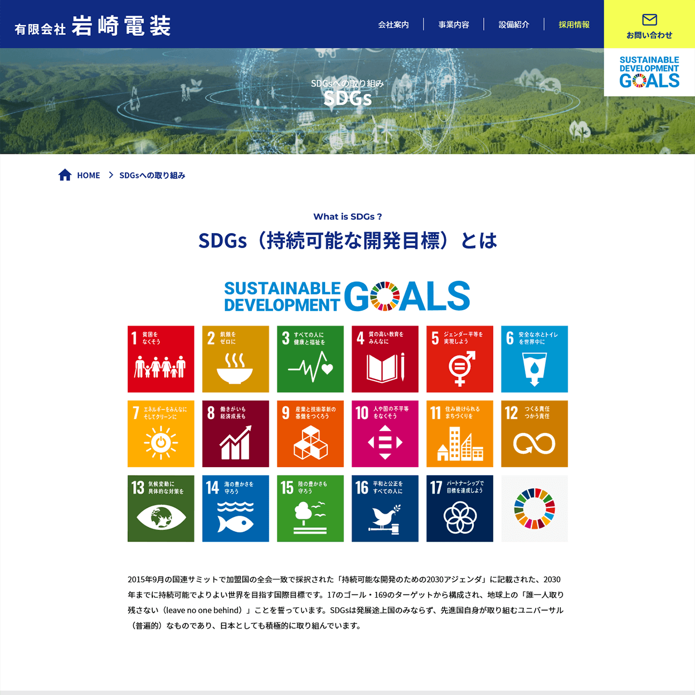The image size is (695, 695).
Task: Open the 設備紹介 menu item
Action: [514, 25]
